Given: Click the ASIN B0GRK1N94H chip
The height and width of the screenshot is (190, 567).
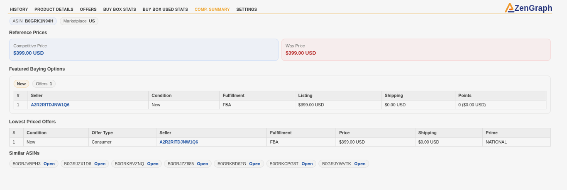Looking at the screenshot, I should pyautogui.click(x=33, y=21).
